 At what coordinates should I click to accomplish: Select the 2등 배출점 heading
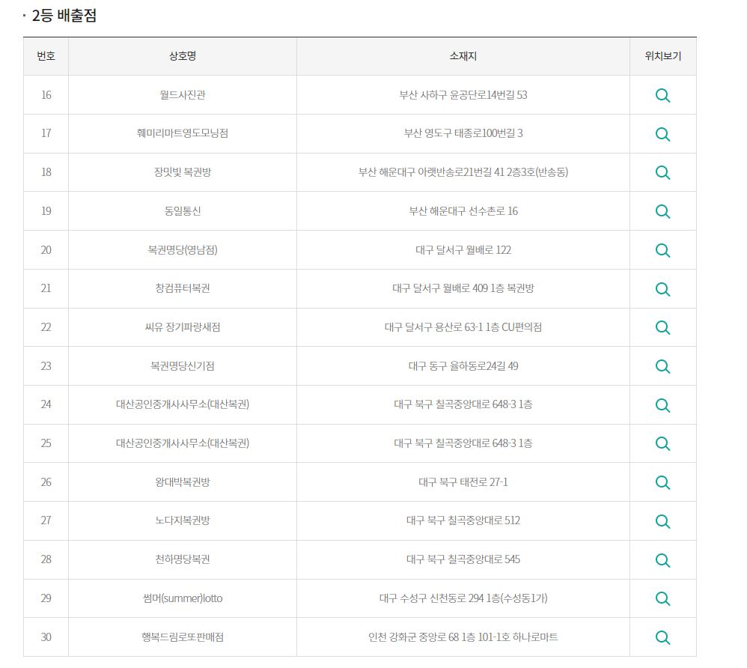(x=64, y=15)
